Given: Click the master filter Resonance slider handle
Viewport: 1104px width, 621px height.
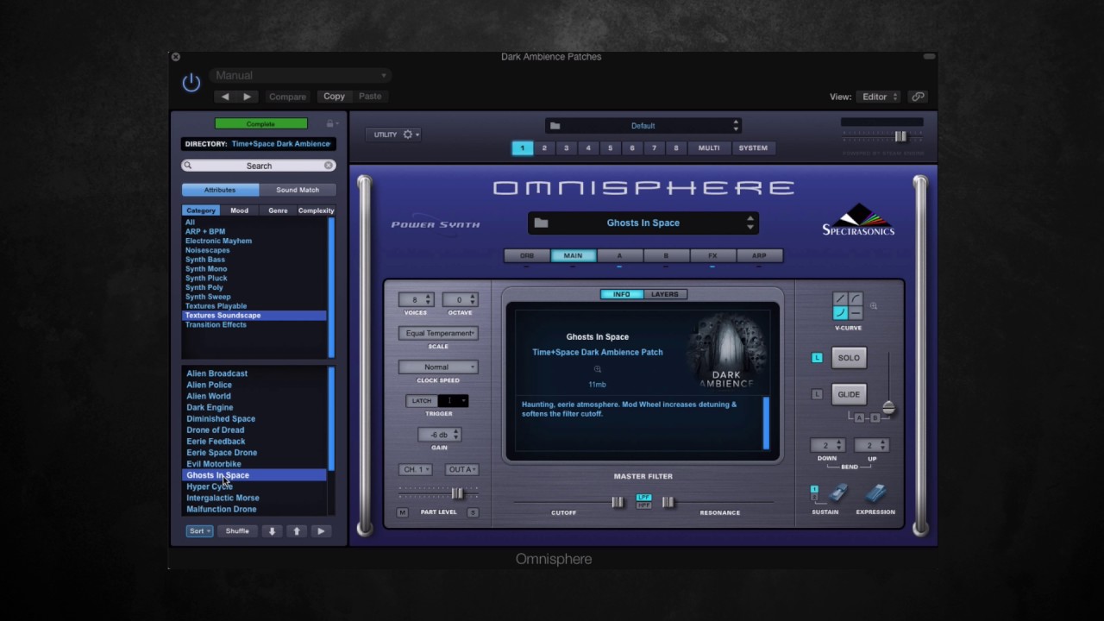Looking at the screenshot, I should click(668, 502).
